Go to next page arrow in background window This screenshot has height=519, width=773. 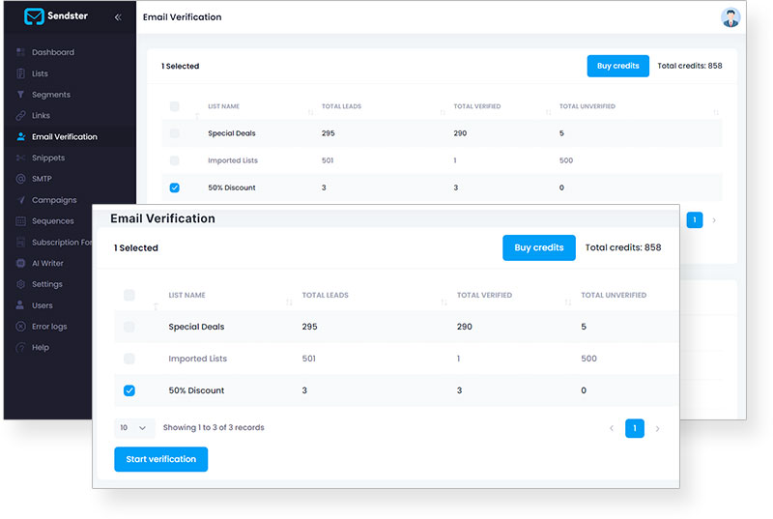click(x=714, y=220)
